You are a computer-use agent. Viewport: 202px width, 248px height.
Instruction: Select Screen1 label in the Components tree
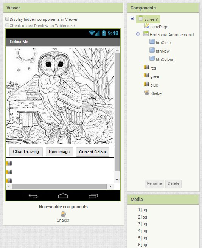(x=151, y=19)
